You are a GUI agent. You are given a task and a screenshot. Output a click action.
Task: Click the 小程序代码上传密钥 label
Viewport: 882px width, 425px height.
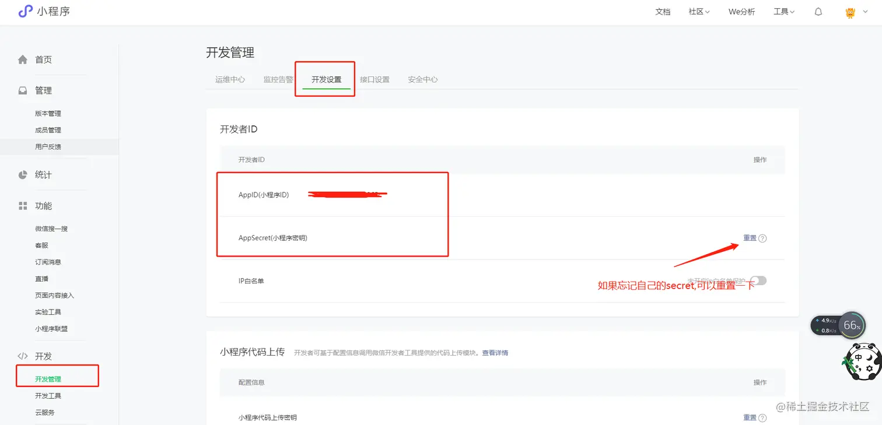pos(267,418)
